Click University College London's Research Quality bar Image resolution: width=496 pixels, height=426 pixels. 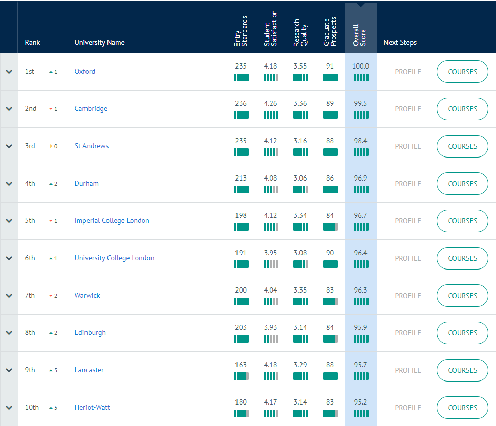pyautogui.click(x=300, y=264)
